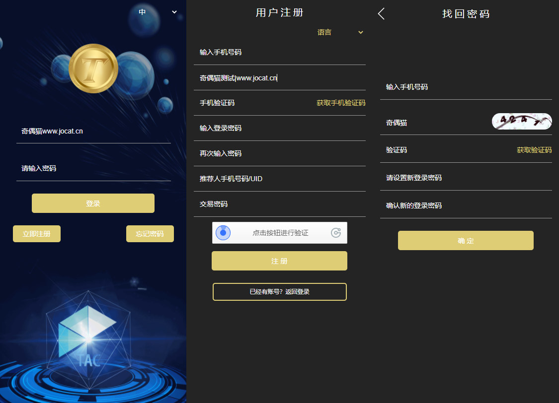The height and width of the screenshot is (403, 559).
Task: Focus the 交易密码 input field
Action: point(280,204)
